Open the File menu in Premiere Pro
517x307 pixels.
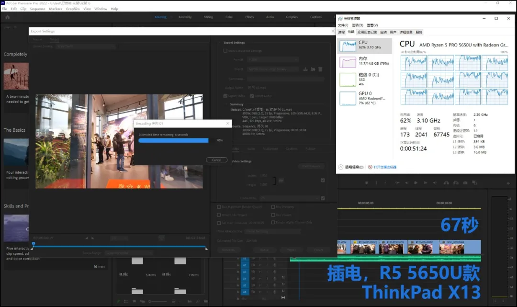point(4,9)
